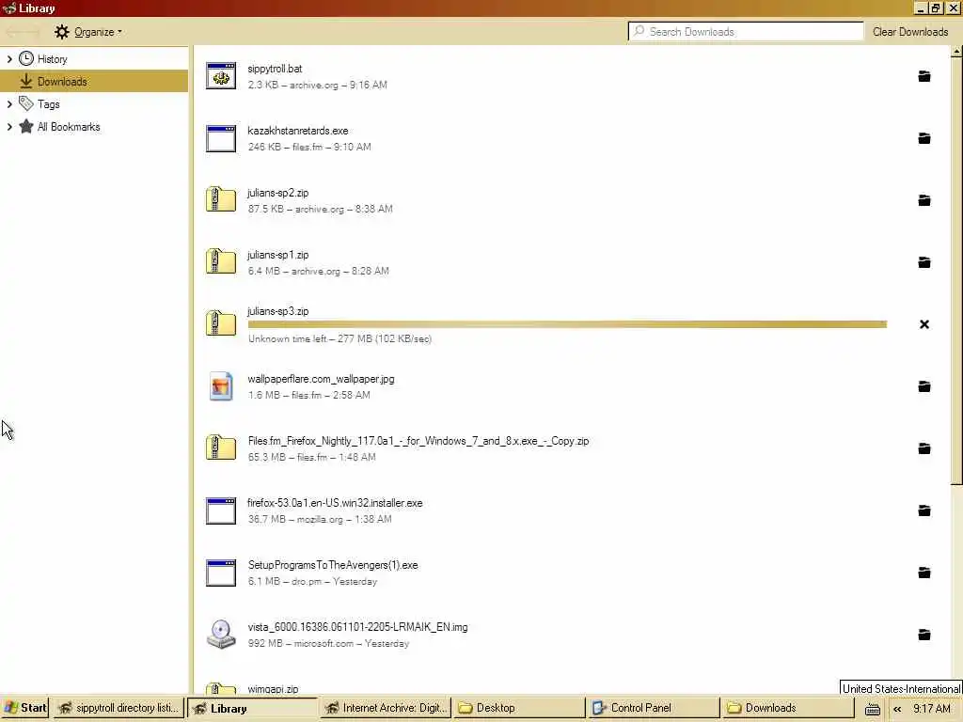Select the julians-sp1.zip file name
The width and height of the screenshot is (963, 722).
(x=277, y=255)
